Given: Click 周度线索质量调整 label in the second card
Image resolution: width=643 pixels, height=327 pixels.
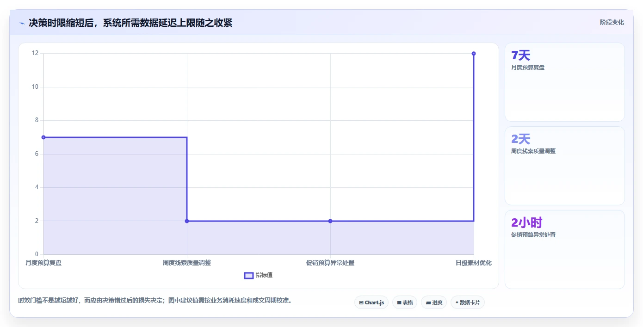Looking at the screenshot, I should [x=533, y=151].
